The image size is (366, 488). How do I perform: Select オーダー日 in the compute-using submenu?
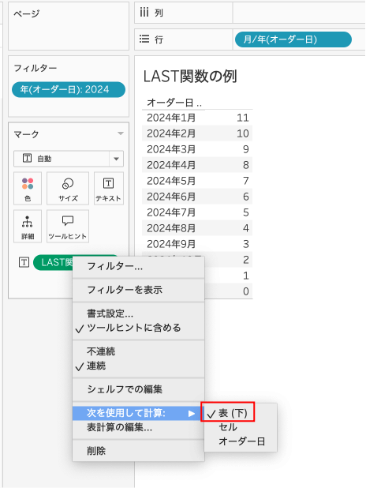[x=241, y=441]
